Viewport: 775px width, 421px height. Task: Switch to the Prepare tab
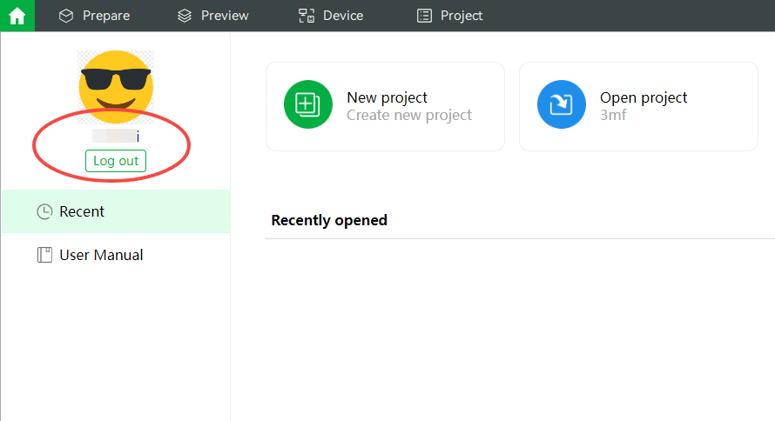click(94, 16)
